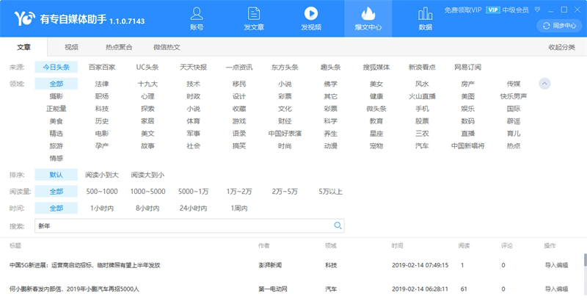Switch to the 微信热文 tab
The image size is (587, 307).
coord(167,47)
